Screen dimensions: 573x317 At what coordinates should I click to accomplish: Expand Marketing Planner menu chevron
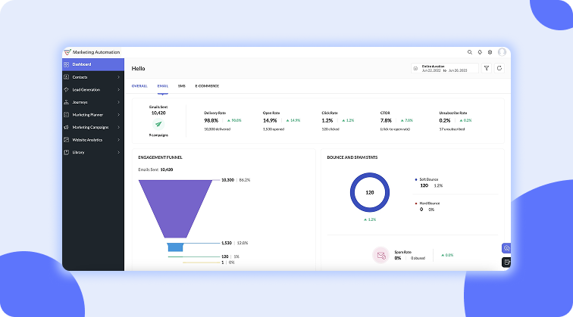118,114
